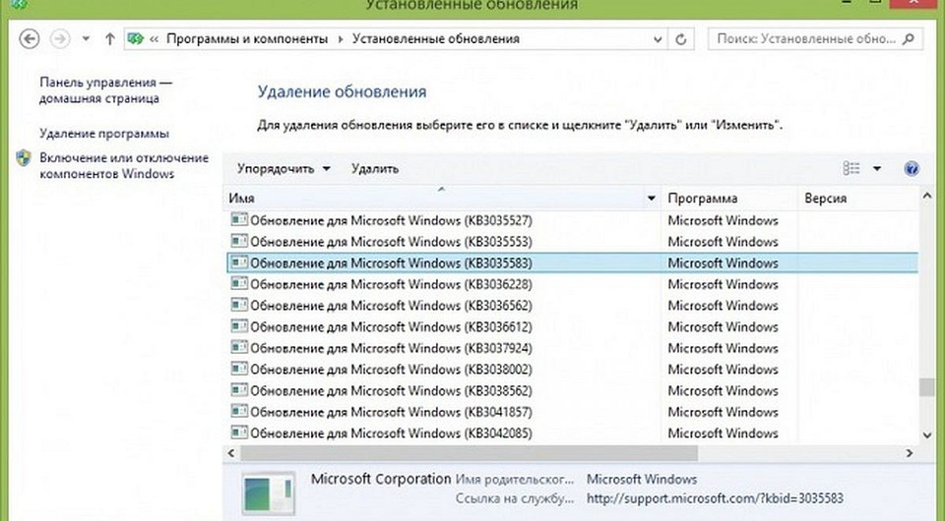This screenshot has width=945, height=521.
Task: Open help with question mark icon
Action: [912, 169]
